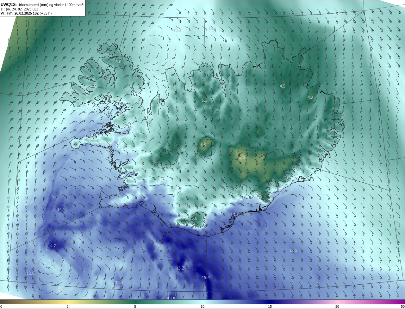The width and height of the screenshot is (405, 309).
Task: Click the color scale at the 0 tick
Action: coord(1,306)
